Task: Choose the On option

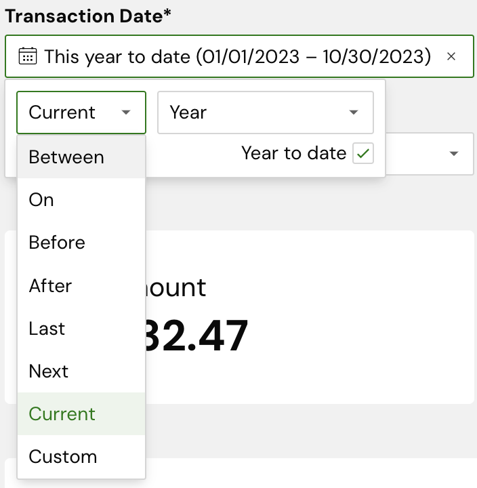Action: (x=41, y=200)
